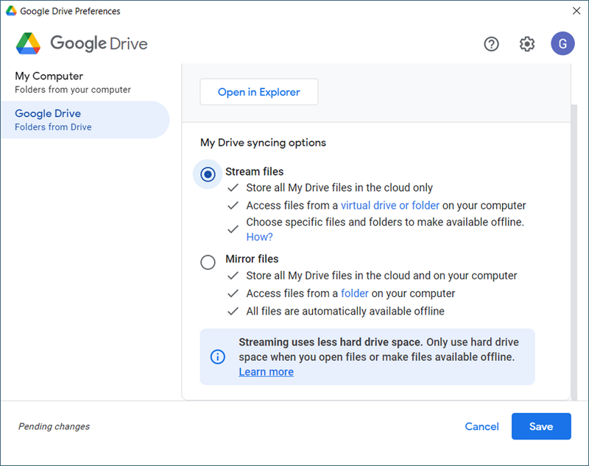Switch to the Google Drive section
Image resolution: width=589 pixels, height=466 pixels.
(85, 120)
